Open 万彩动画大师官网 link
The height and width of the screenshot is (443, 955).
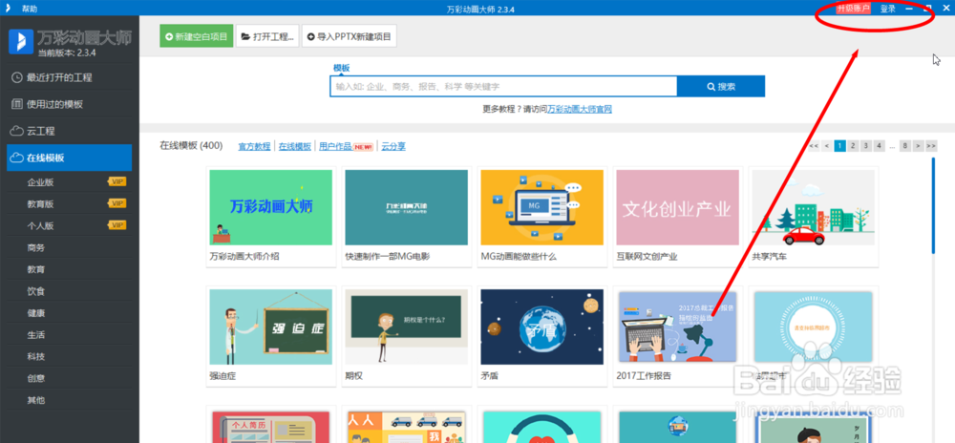(x=580, y=110)
